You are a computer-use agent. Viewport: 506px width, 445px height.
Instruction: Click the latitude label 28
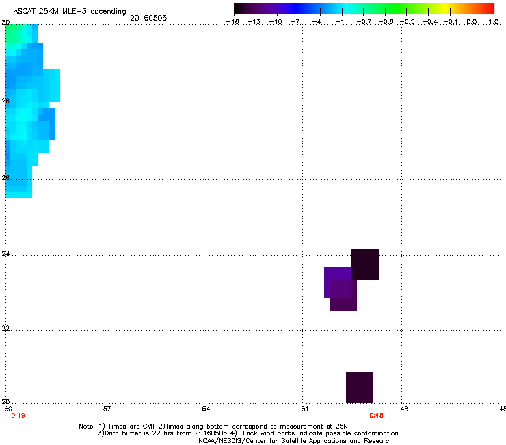[5, 101]
